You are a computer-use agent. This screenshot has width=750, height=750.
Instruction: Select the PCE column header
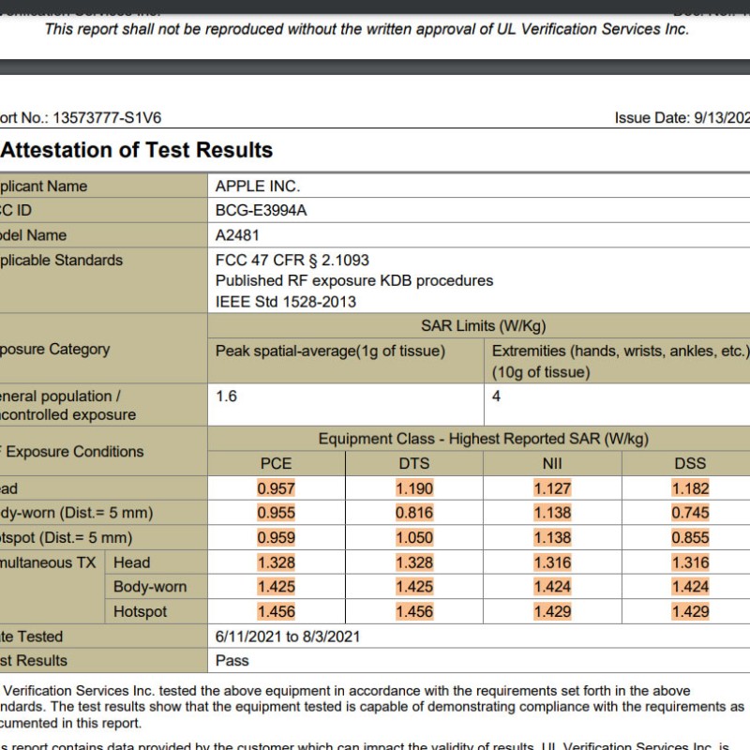point(276,463)
